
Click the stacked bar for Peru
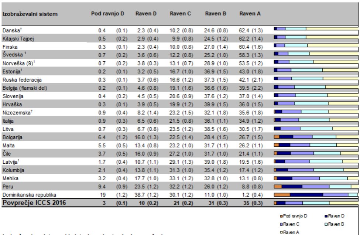coord(316,186)
